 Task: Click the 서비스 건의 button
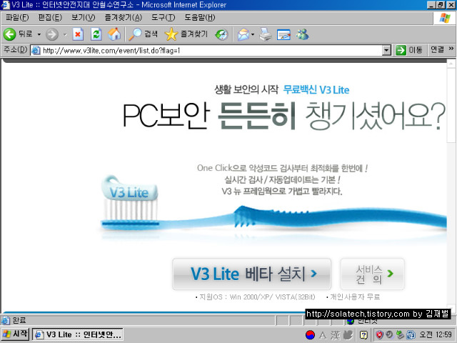pos(373,274)
